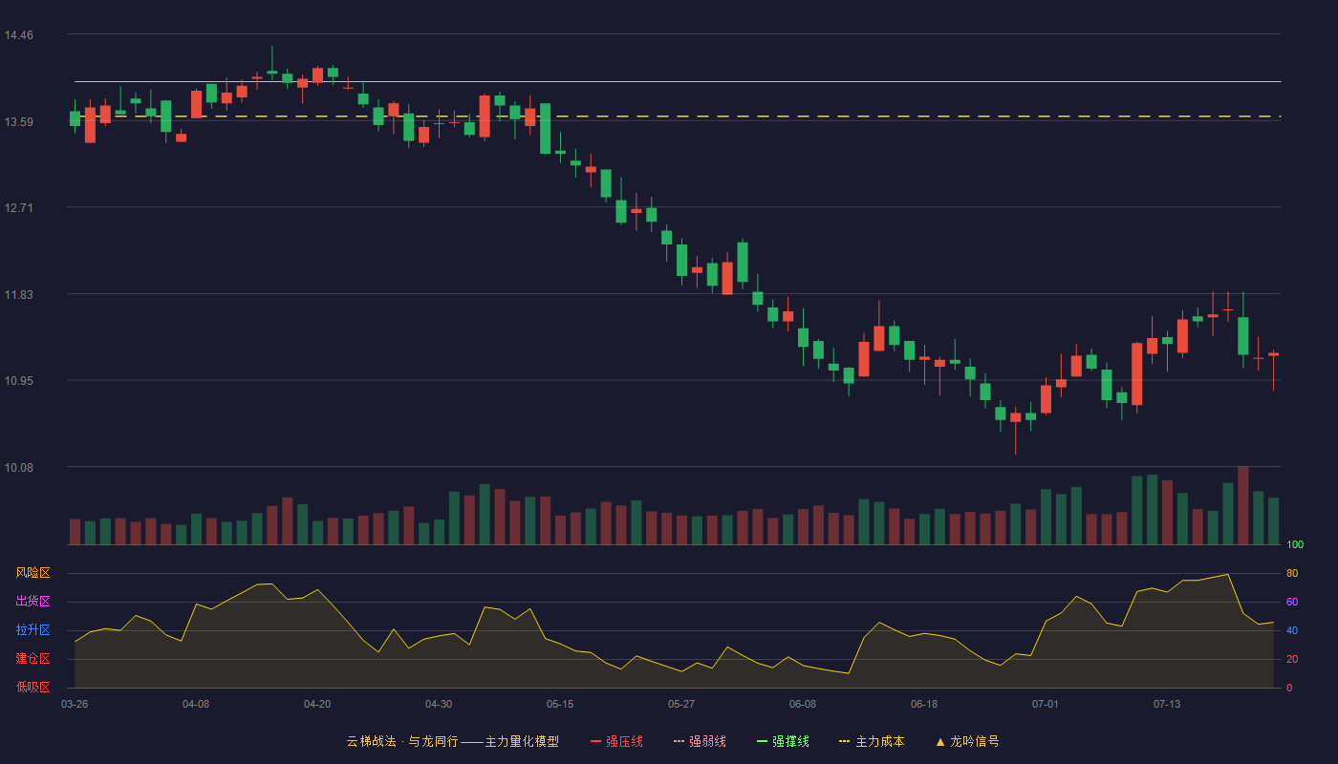Toggle the 强压线 legend item
The width and height of the screenshot is (1338, 764).
click(616, 741)
